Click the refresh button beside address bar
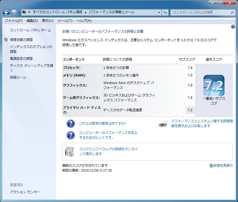 (165, 12)
